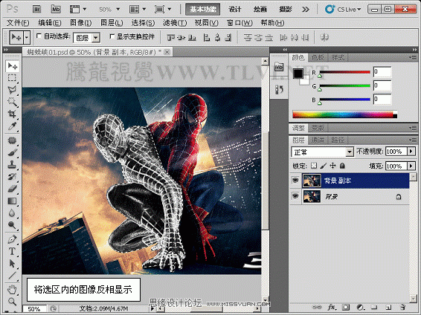Hide the 背景 副本 layer visibility
The width and height of the screenshot is (421, 315).
[x=295, y=180]
